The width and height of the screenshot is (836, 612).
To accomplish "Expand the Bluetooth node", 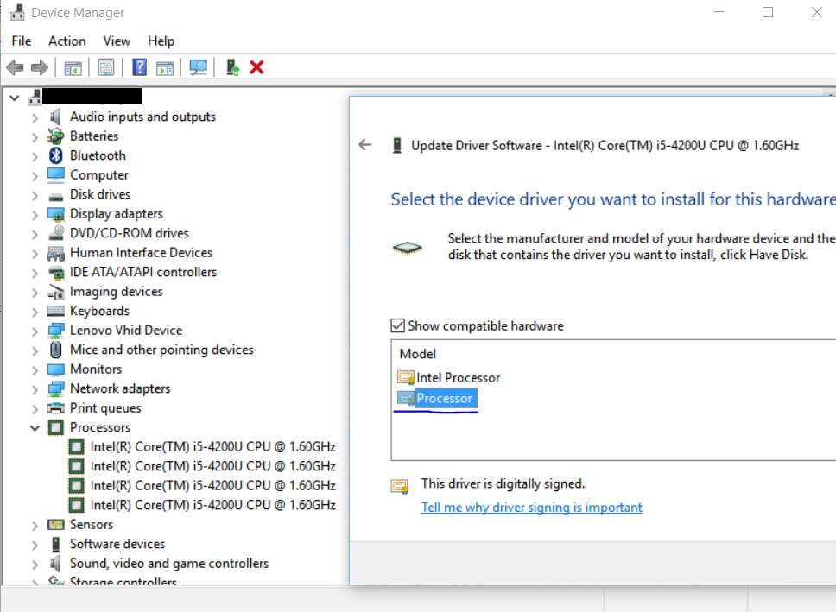I will tap(35, 156).
